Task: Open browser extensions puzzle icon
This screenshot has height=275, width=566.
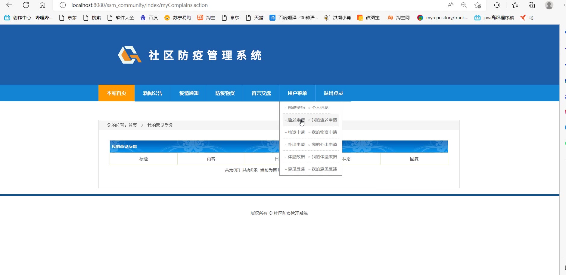Action: (497, 5)
